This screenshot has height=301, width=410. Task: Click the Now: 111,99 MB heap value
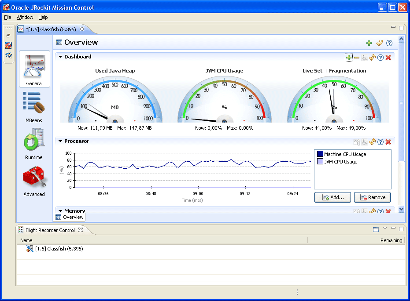coord(95,128)
